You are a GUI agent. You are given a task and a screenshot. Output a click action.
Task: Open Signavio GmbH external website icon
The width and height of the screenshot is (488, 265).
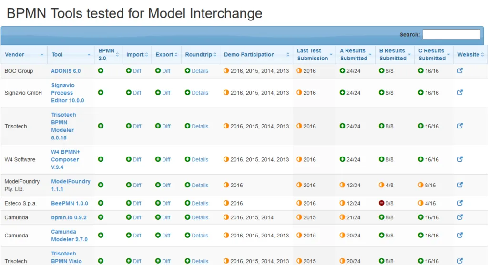[x=460, y=93]
